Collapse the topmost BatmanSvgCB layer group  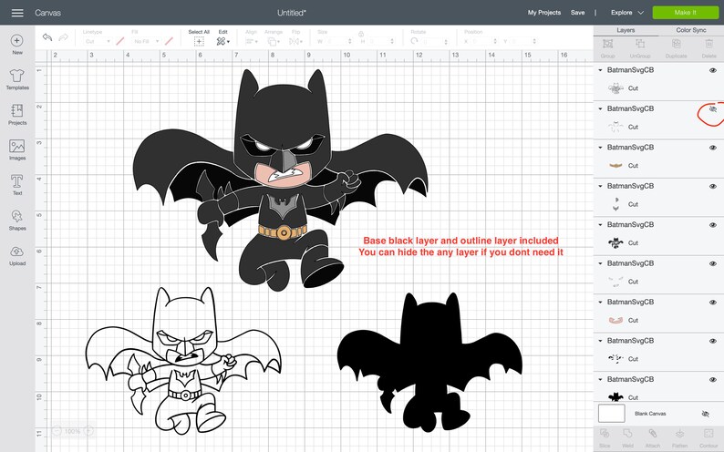click(600, 70)
